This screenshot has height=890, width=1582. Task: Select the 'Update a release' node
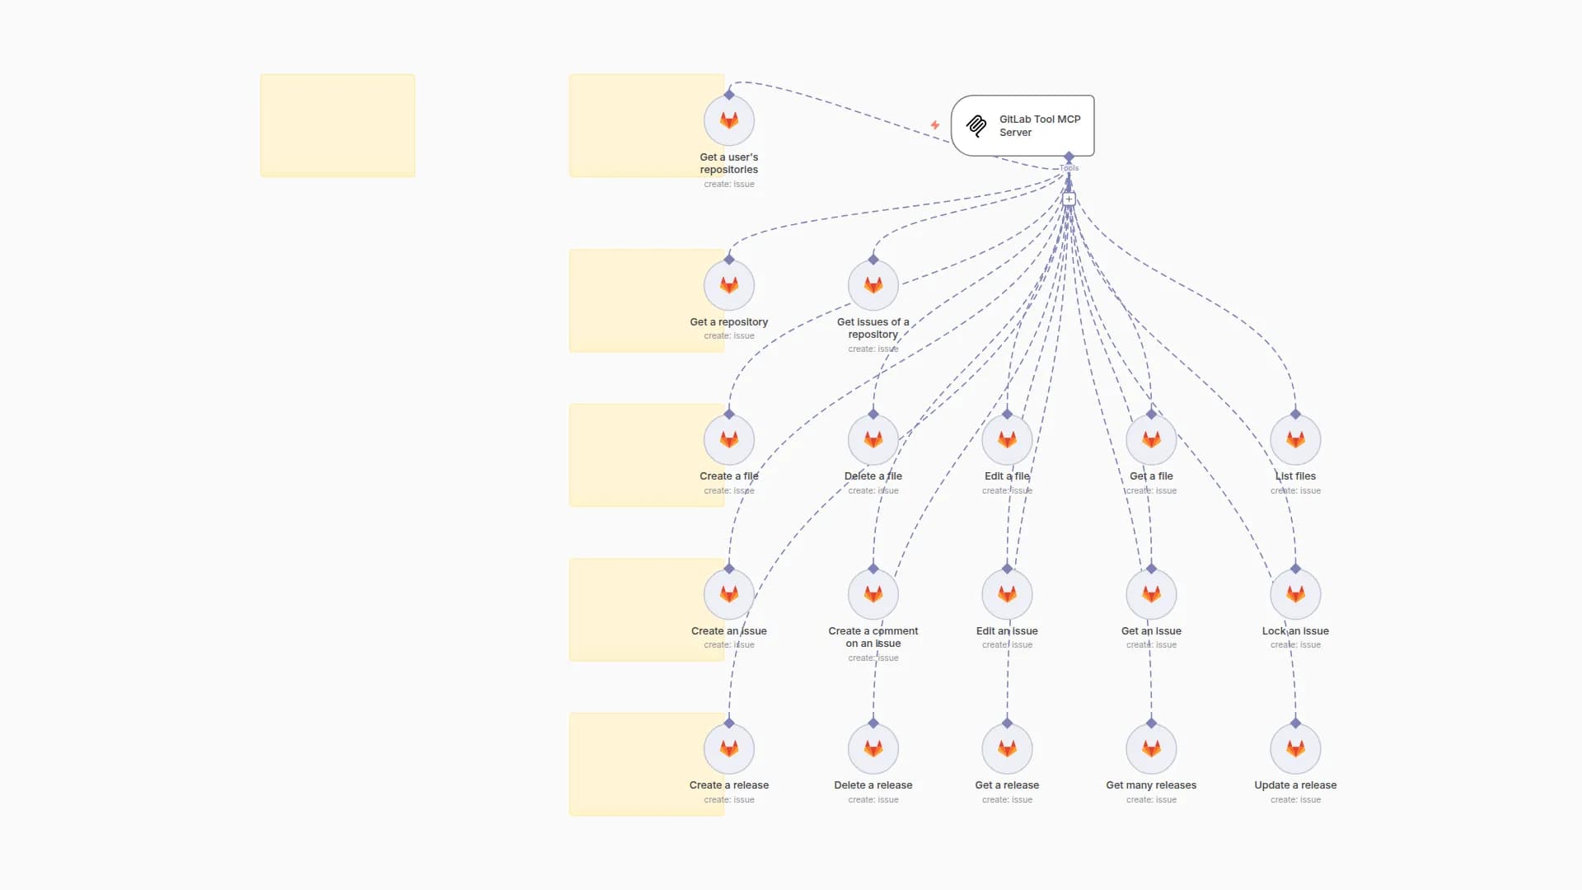1295,749
